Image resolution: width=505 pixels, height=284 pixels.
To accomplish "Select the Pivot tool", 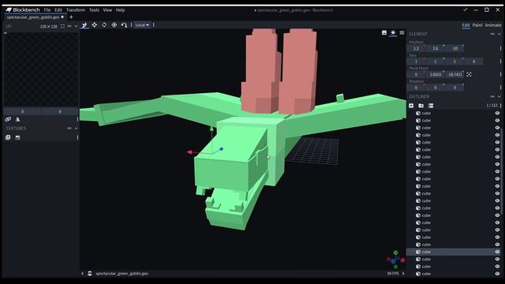I will (114, 24).
